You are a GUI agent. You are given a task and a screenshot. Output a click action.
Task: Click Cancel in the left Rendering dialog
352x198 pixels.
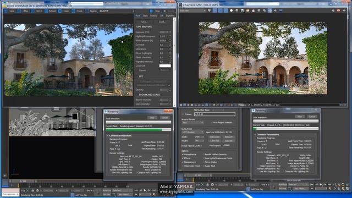164,118
